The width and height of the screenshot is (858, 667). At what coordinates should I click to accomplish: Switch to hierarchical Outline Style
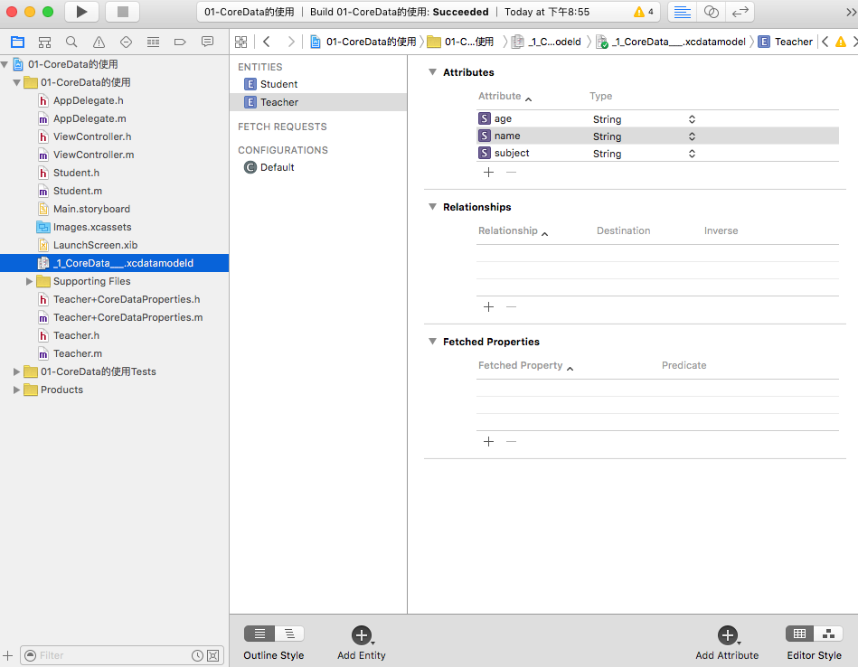coord(289,634)
